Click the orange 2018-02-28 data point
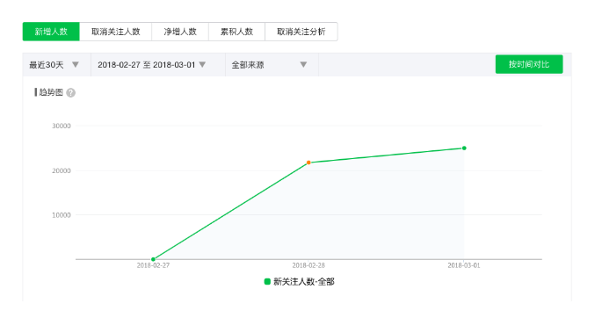The height and width of the screenshot is (318, 595). click(x=308, y=163)
